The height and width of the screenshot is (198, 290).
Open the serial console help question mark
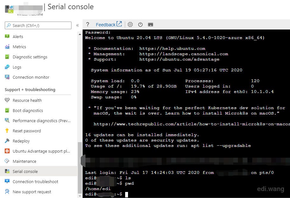[88, 24]
